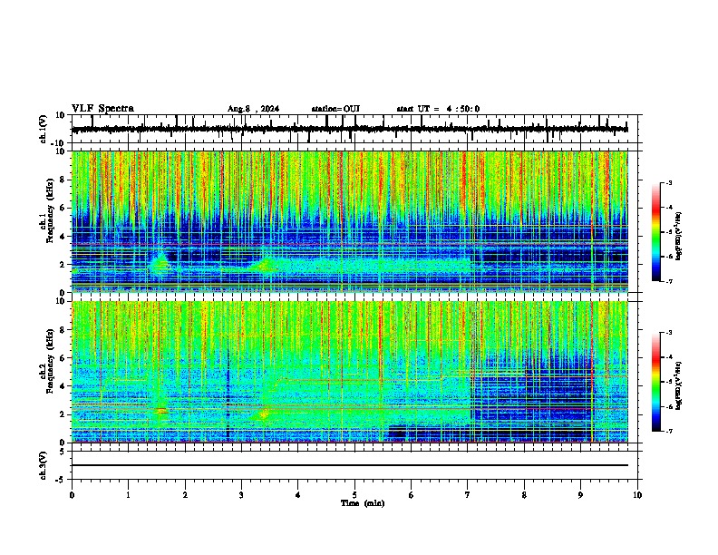Select the "start UT = 4:50:0" text
Screen dimensions: 718x555
[x=438, y=109]
